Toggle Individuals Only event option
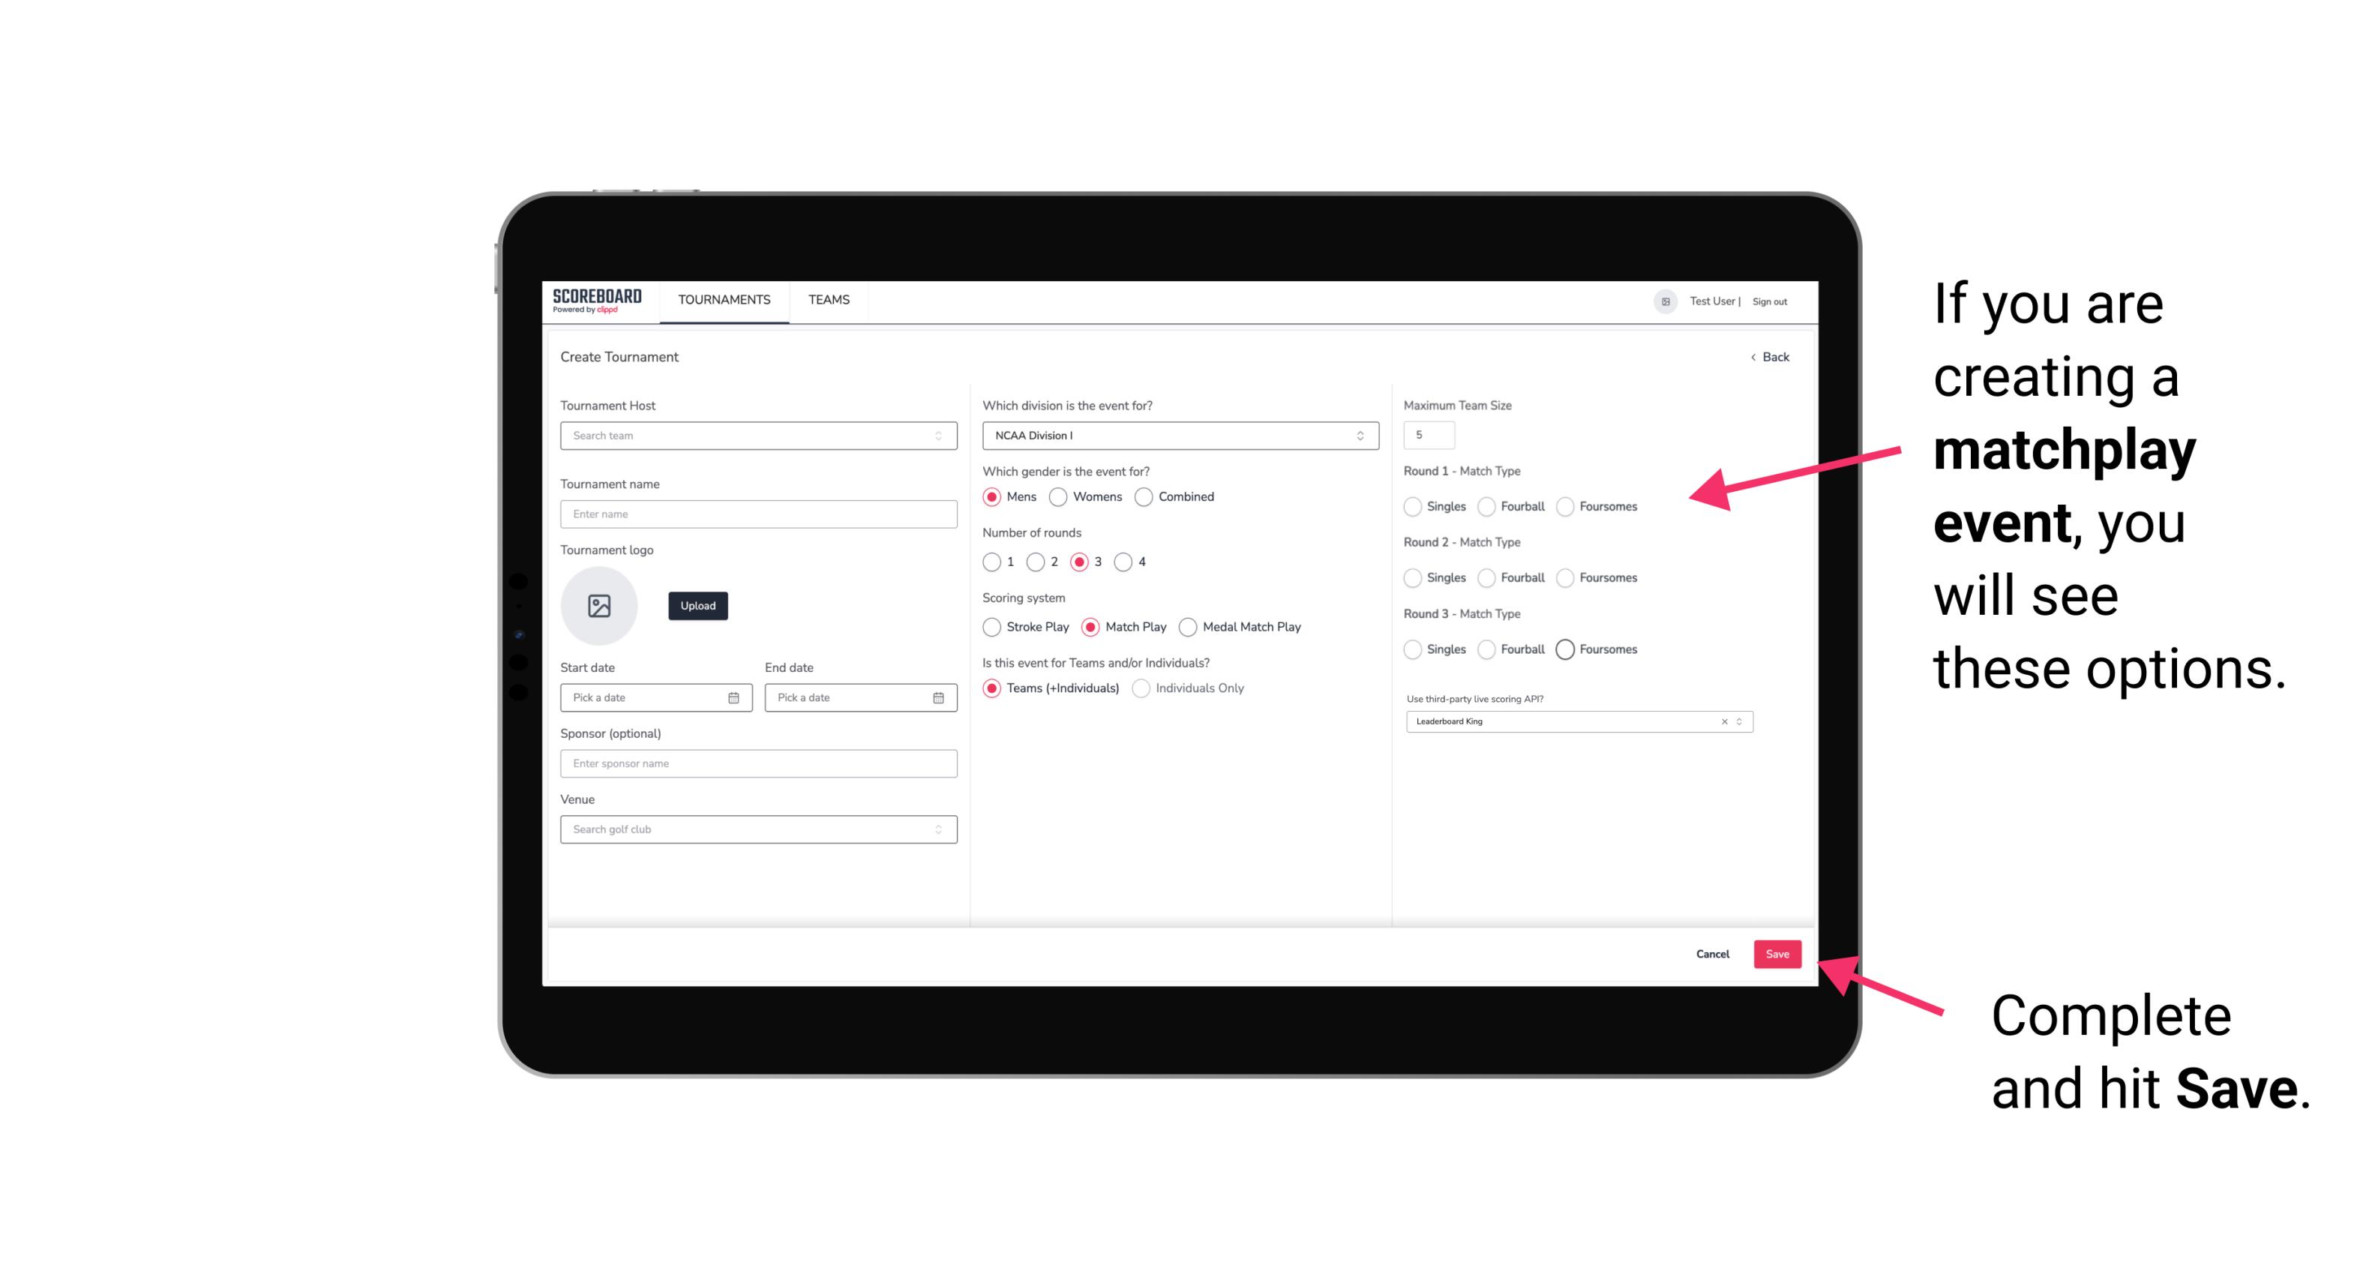Image resolution: width=2357 pixels, height=1268 pixels. point(1141,688)
